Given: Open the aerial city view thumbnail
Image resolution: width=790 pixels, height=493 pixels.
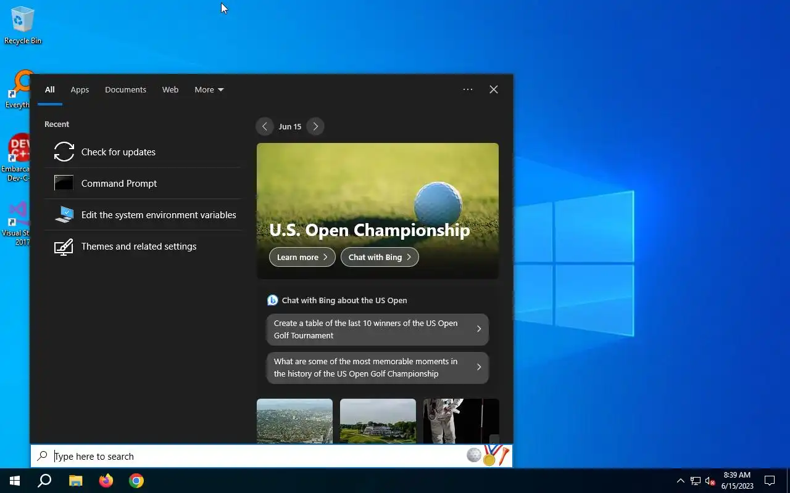Looking at the screenshot, I should (x=294, y=421).
